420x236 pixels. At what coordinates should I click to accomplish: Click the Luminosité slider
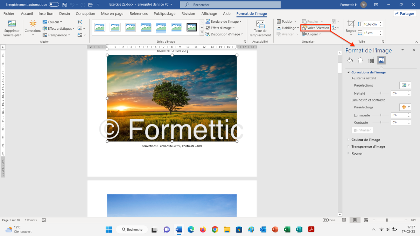(x=381, y=115)
